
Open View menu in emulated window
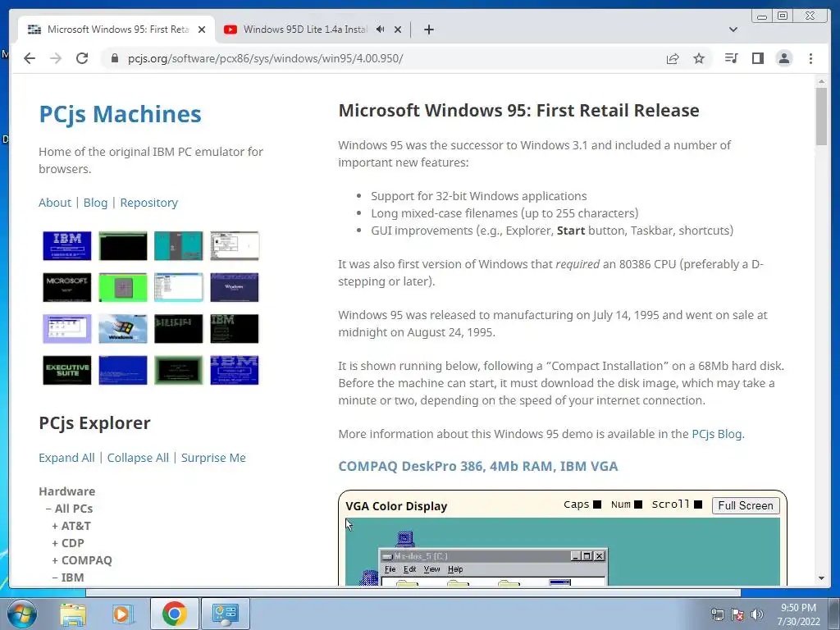click(431, 569)
